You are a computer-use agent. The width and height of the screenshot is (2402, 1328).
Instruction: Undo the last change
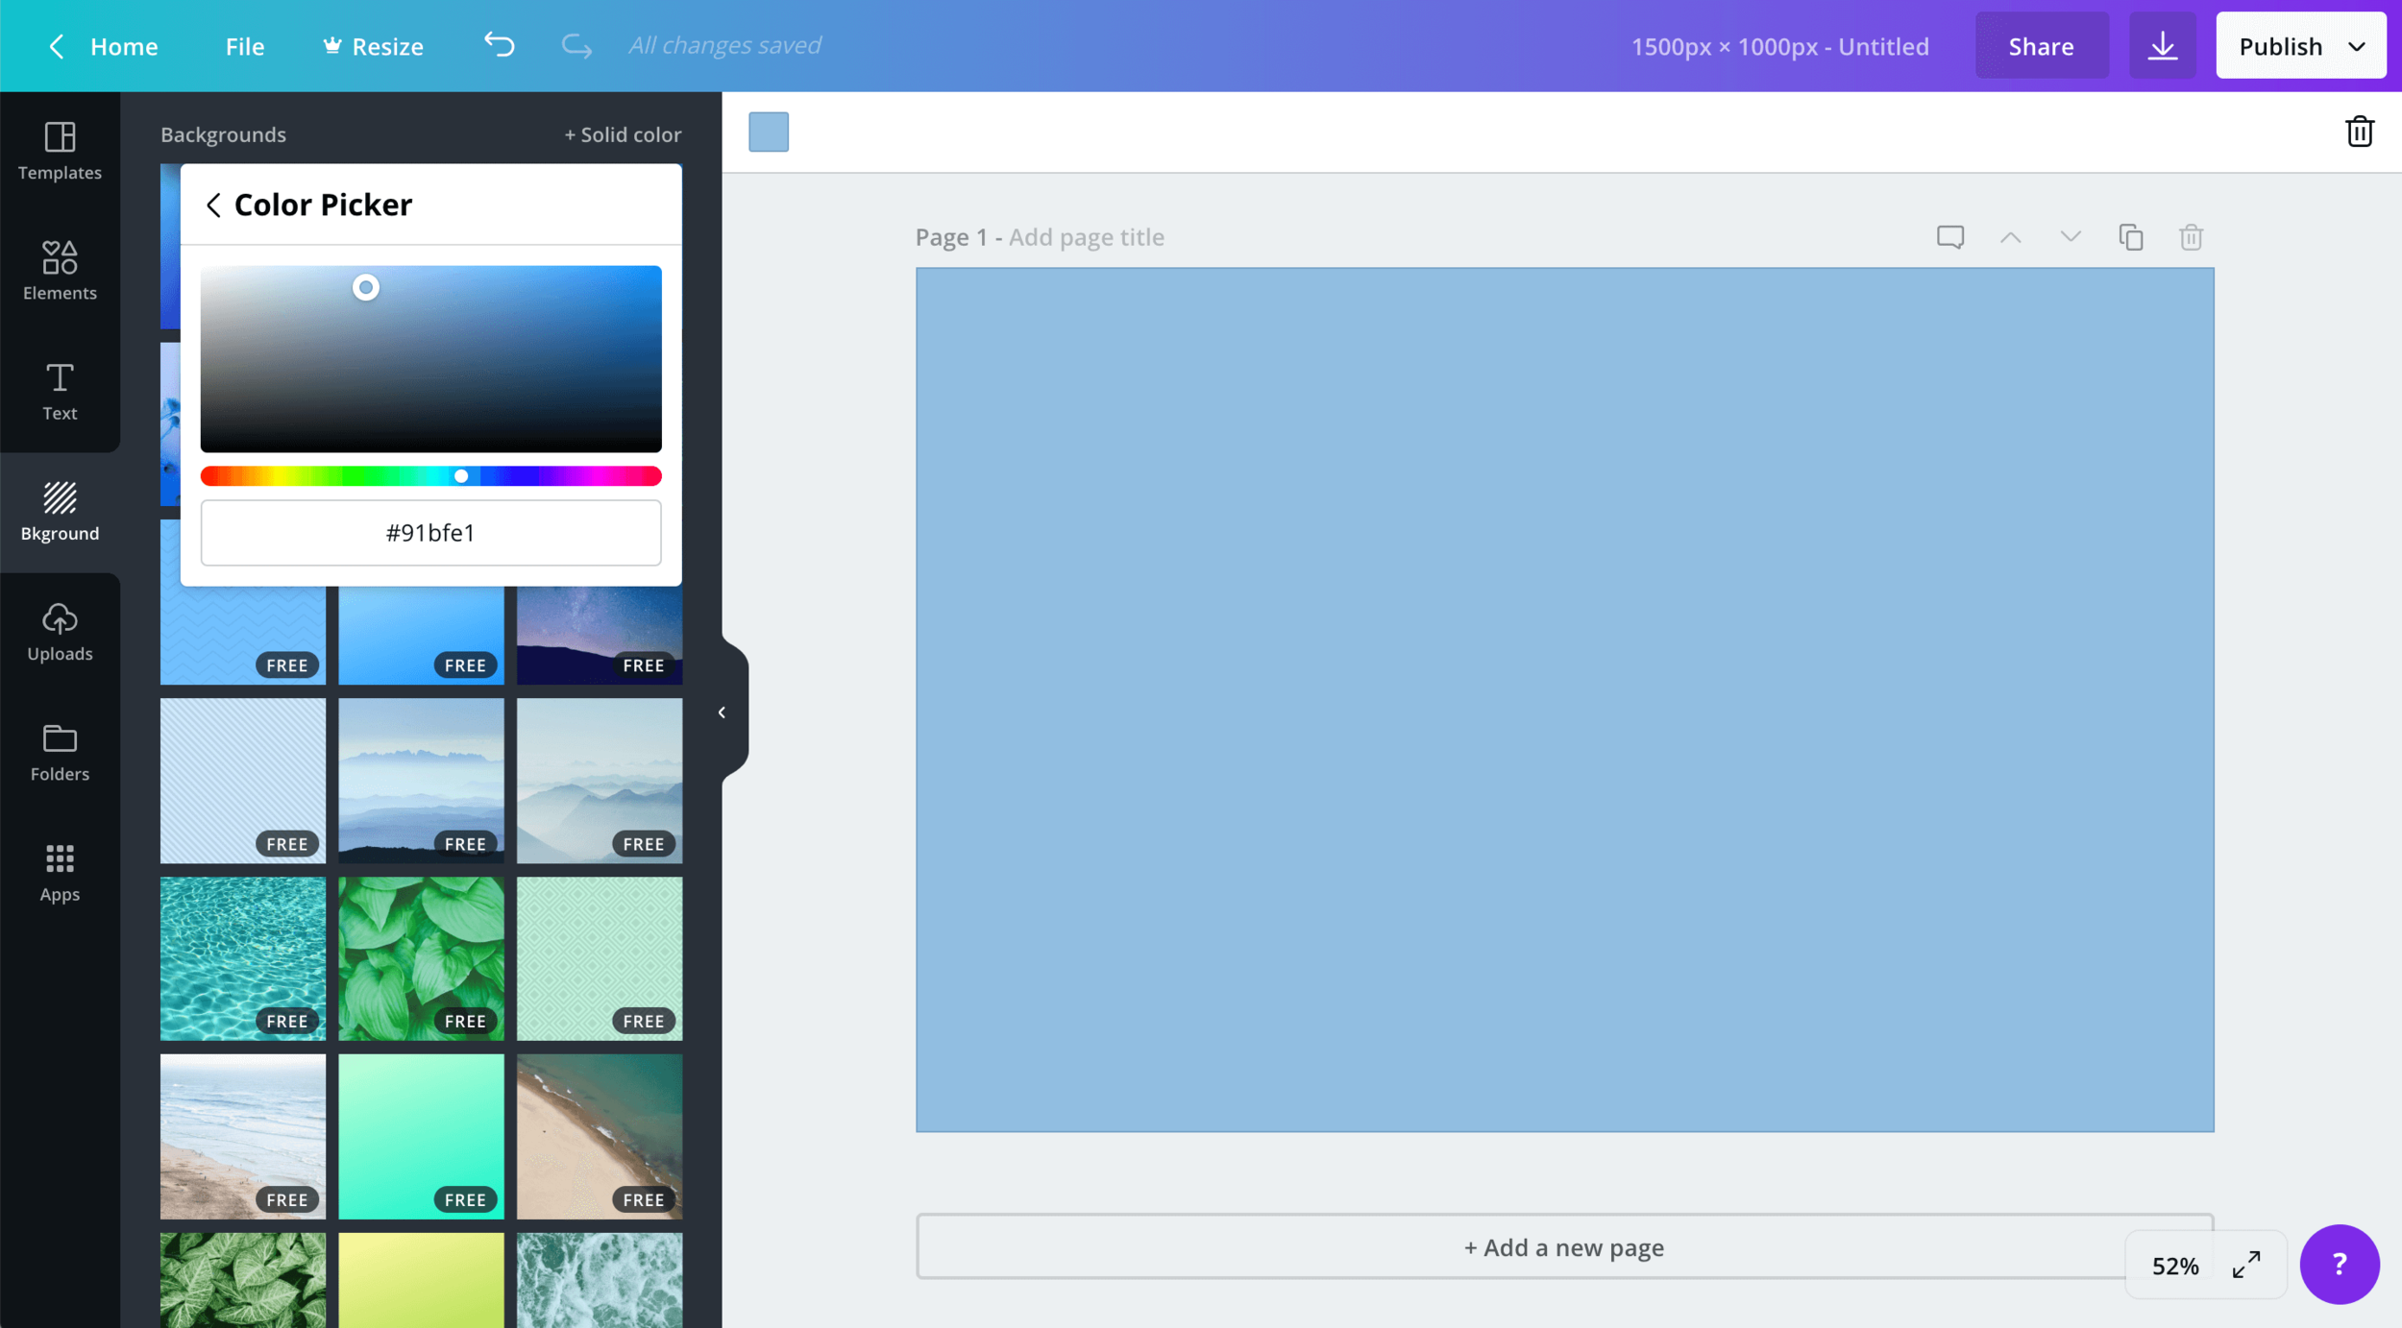pyautogui.click(x=498, y=44)
